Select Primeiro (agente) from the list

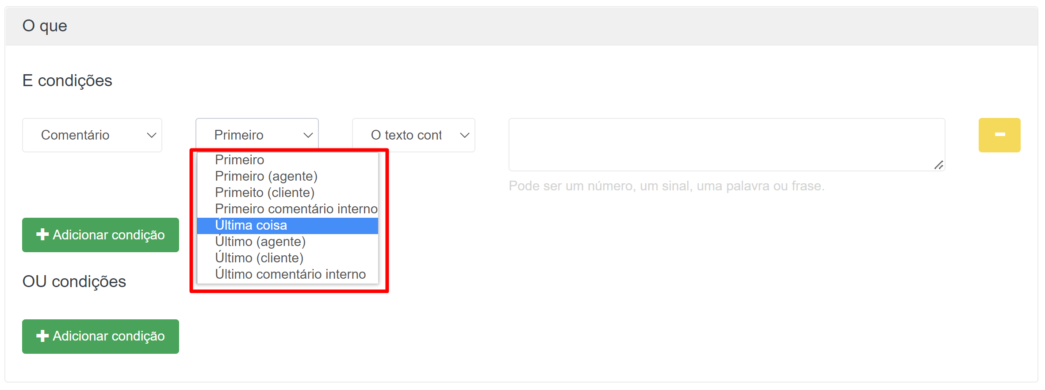(266, 176)
